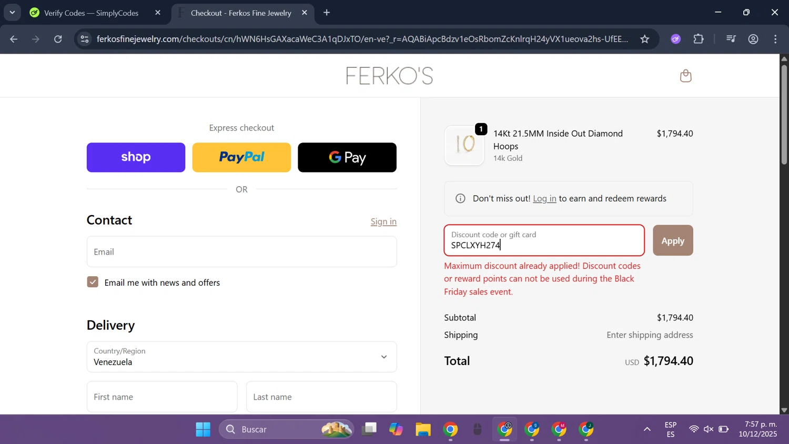
Task: Bookmark this page with the star icon
Action: pos(645,39)
